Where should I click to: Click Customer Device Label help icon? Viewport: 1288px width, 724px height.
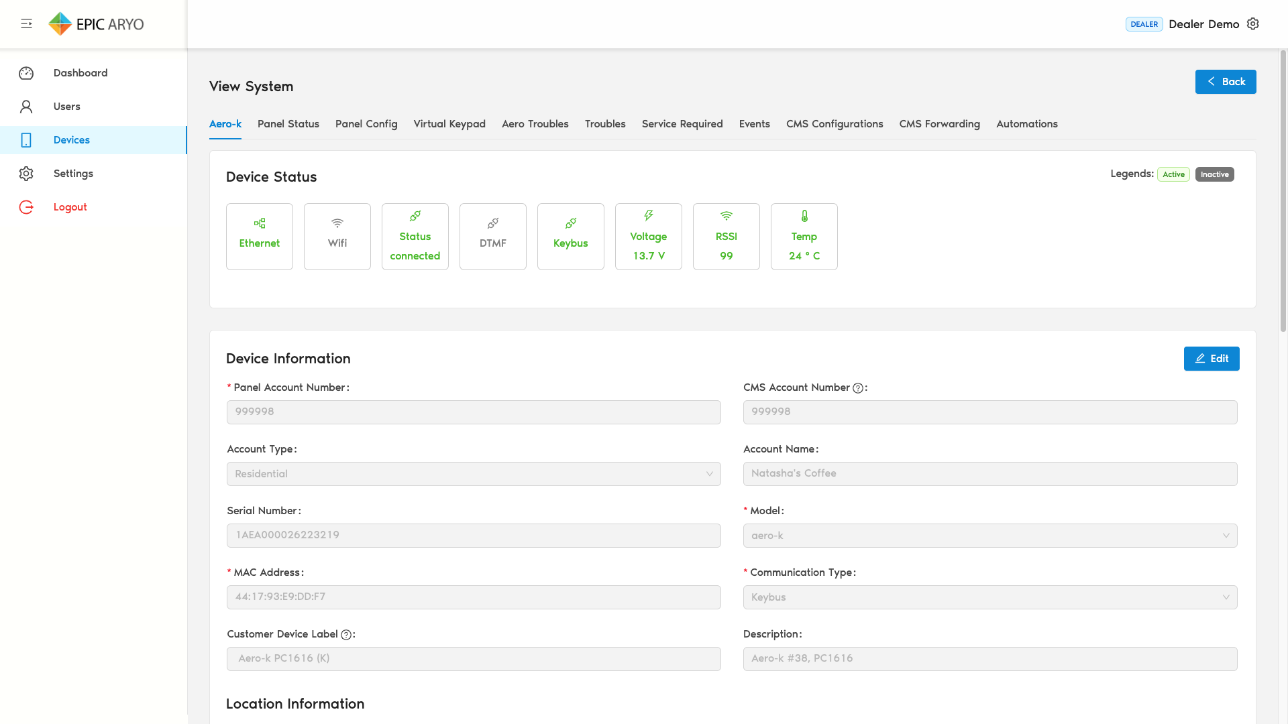point(346,635)
